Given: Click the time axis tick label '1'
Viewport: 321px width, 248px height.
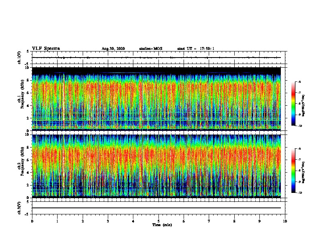Looking at the screenshot, I should (57, 221).
